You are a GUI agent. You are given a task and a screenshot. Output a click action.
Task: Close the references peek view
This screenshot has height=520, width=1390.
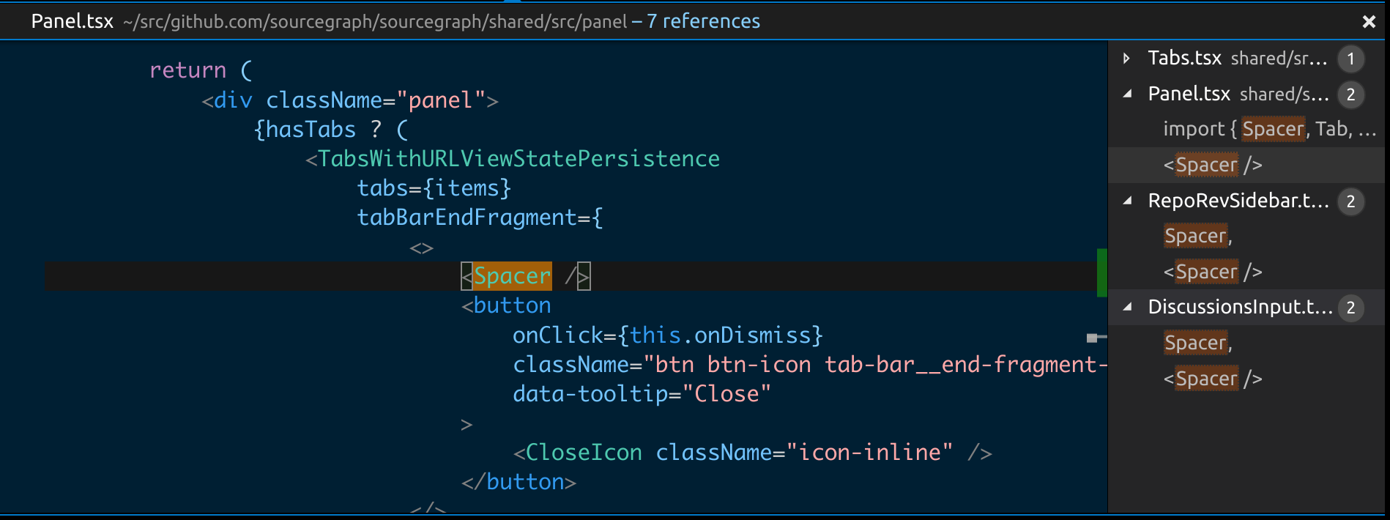pyautogui.click(x=1368, y=22)
